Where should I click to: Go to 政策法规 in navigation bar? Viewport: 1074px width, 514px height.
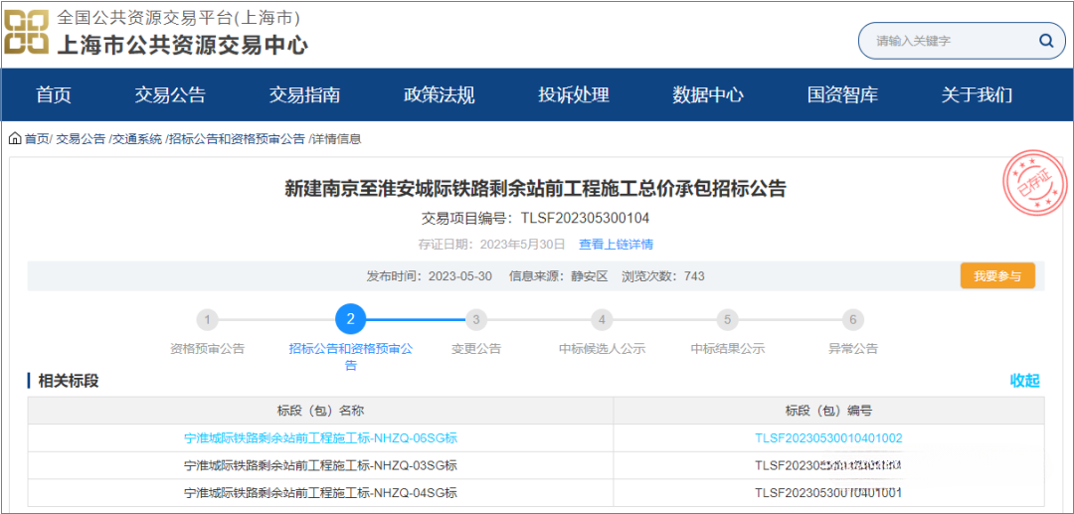coord(439,95)
